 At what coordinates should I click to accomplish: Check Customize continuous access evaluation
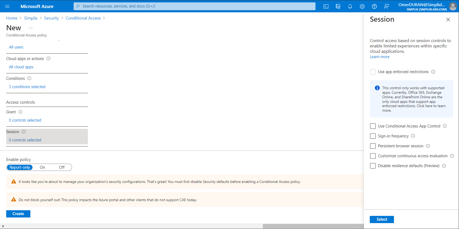click(x=373, y=156)
